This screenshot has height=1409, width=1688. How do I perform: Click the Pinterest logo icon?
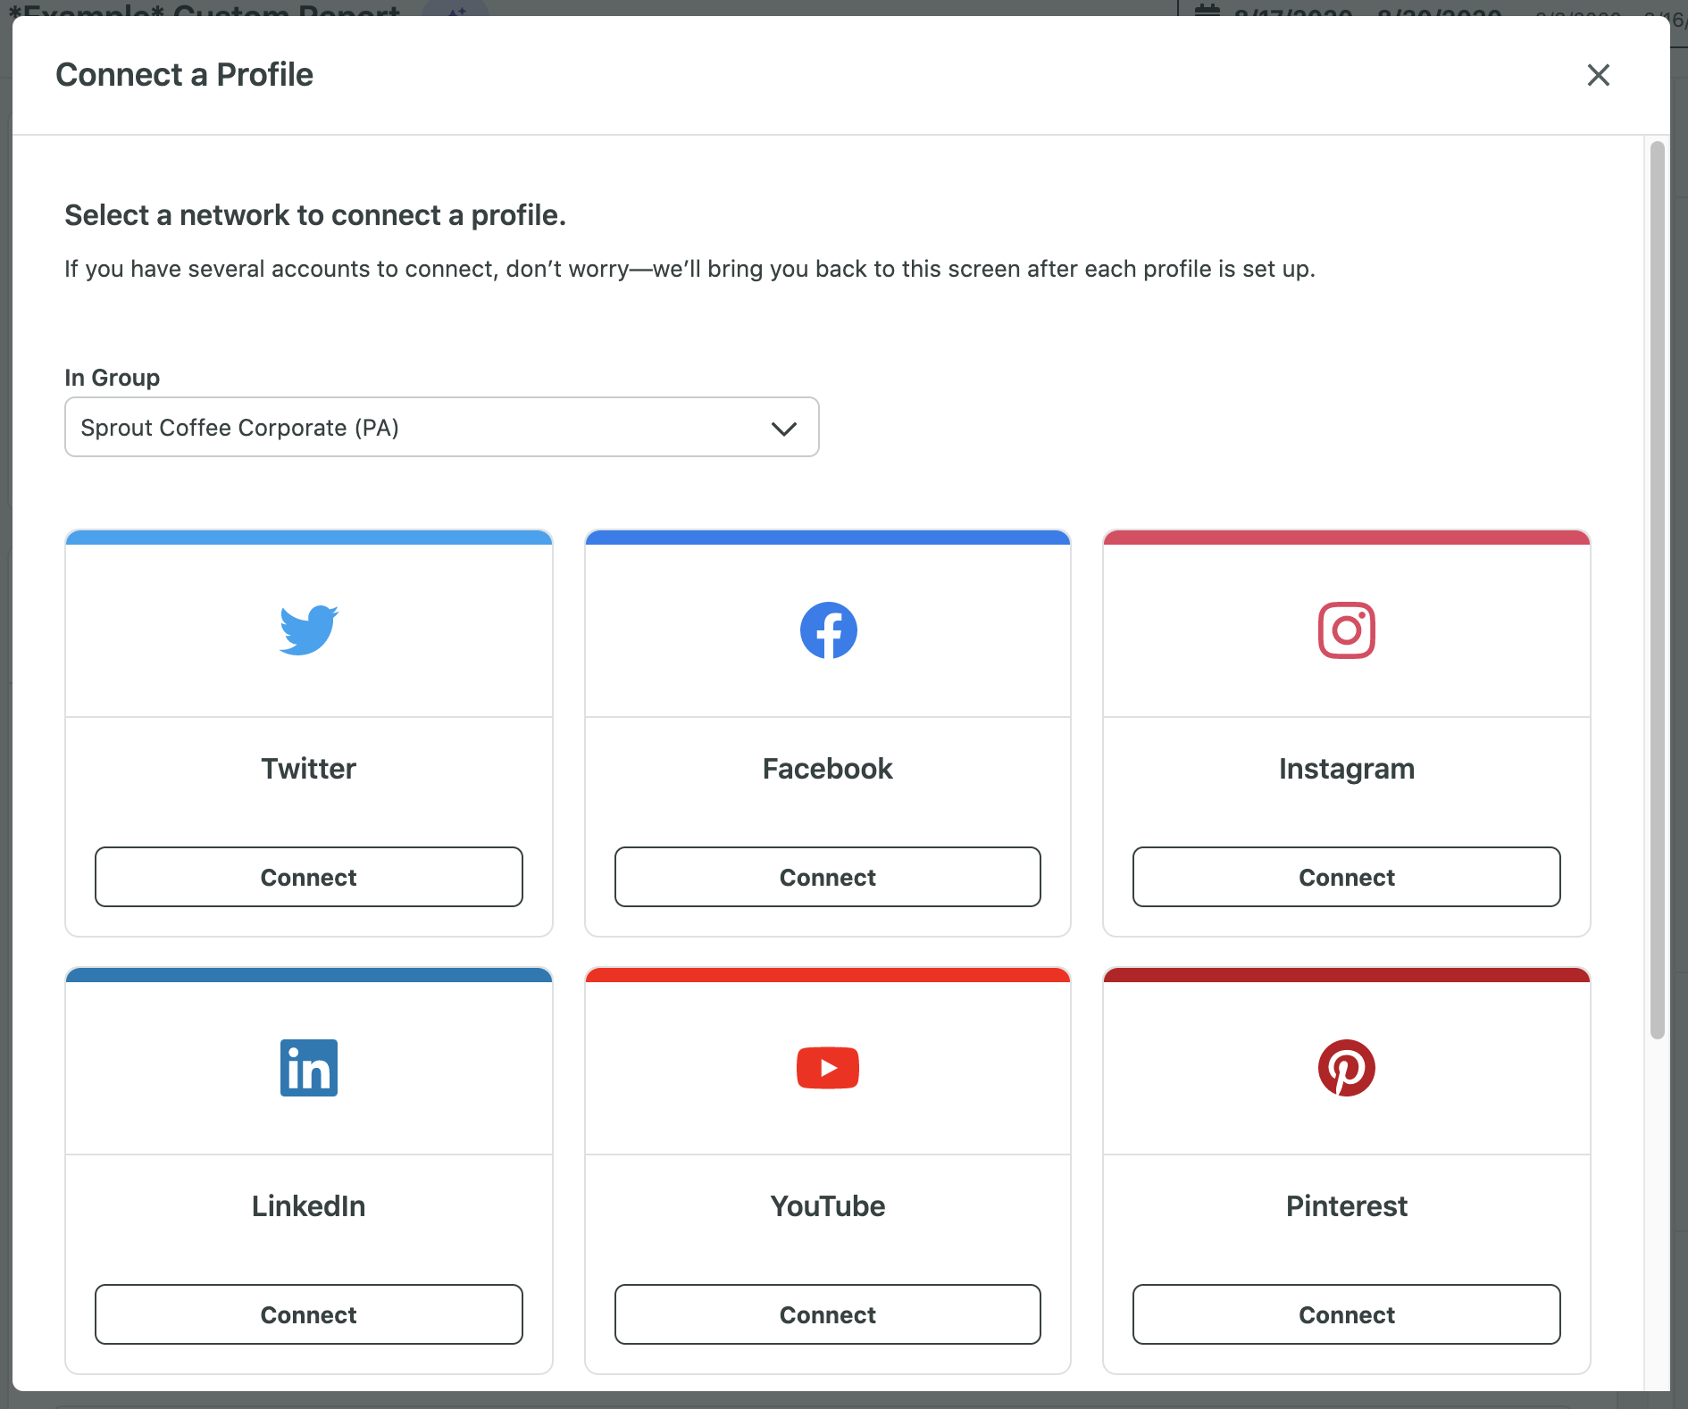(x=1347, y=1068)
